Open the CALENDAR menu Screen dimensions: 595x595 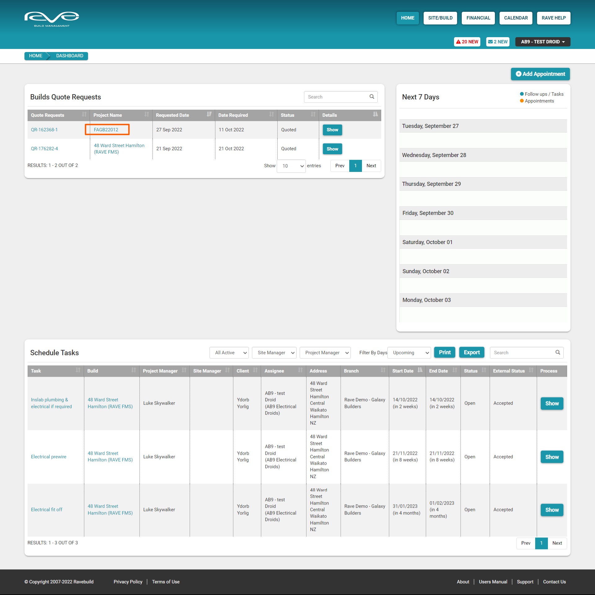(x=516, y=18)
